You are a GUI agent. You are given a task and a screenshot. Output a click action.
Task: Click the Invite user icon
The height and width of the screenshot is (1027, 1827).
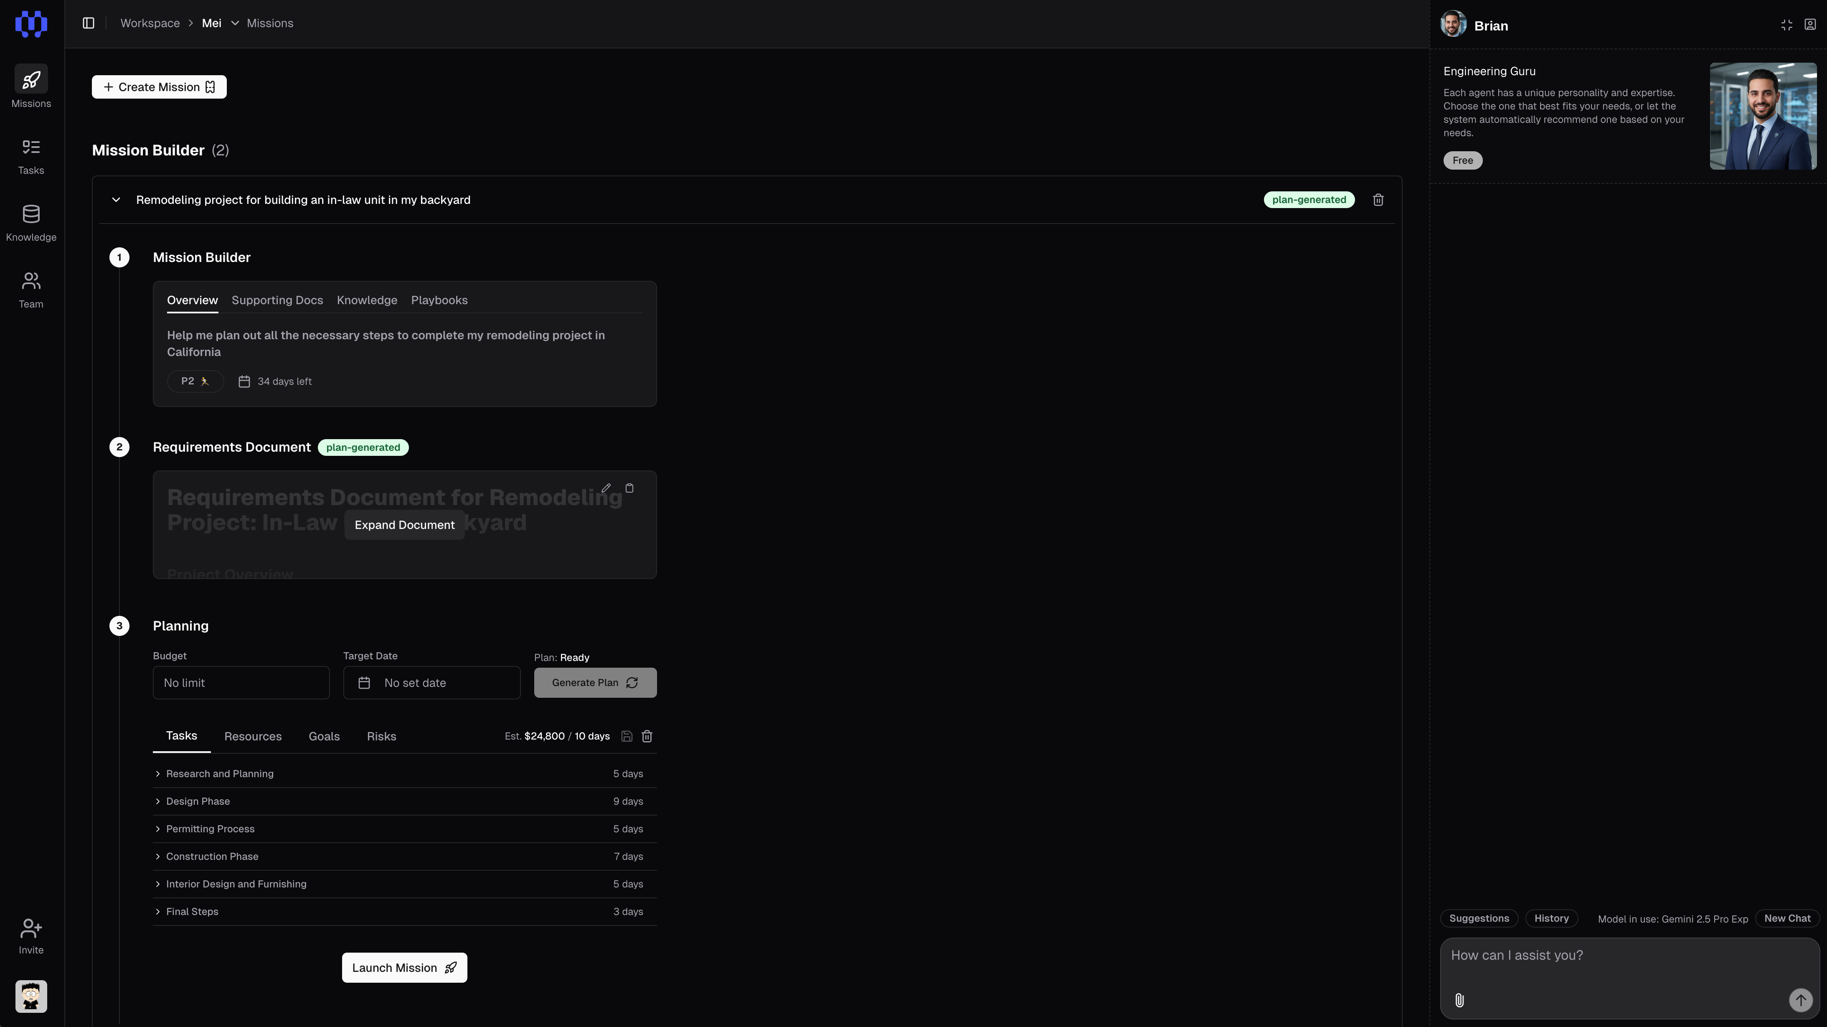click(31, 936)
